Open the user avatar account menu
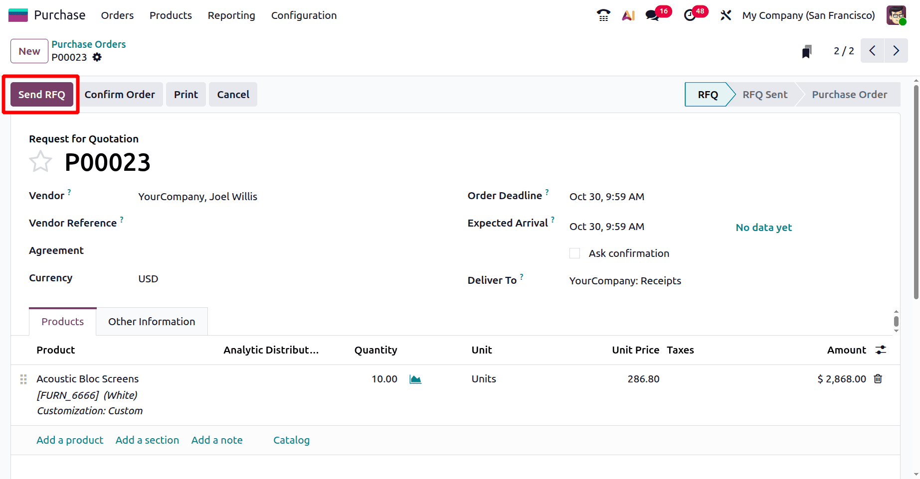This screenshot has height=479, width=920. point(896,15)
